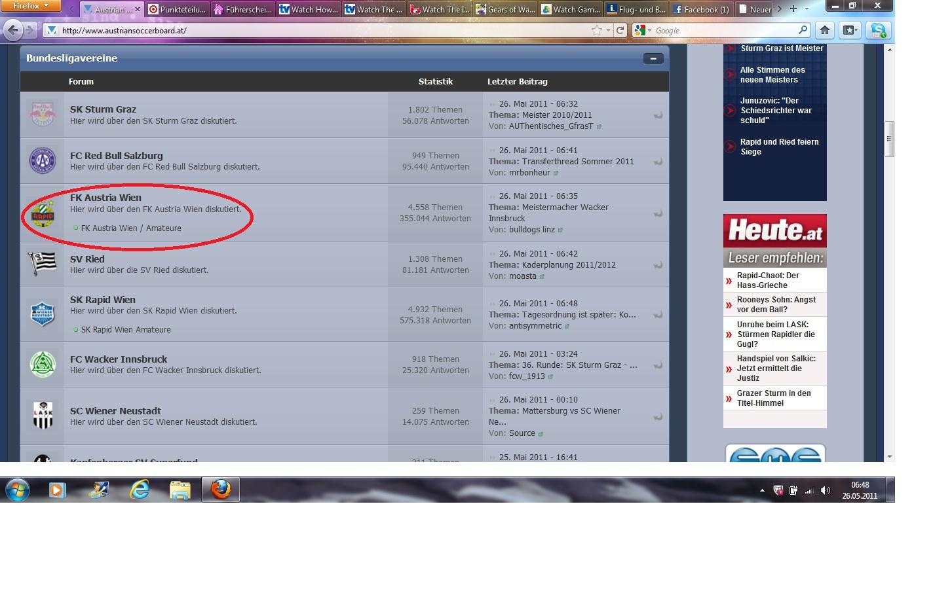Go to last post in SK Sturm Graz row
933x593 pixels.
658,115
